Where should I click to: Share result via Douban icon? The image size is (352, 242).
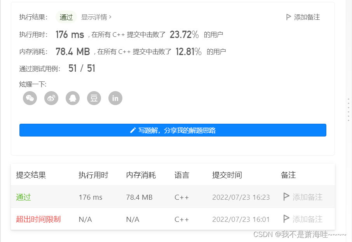tap(94, 98)
